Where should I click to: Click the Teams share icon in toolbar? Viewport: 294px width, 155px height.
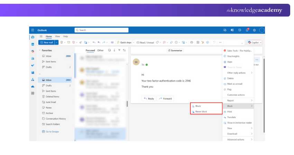point(112,42)
